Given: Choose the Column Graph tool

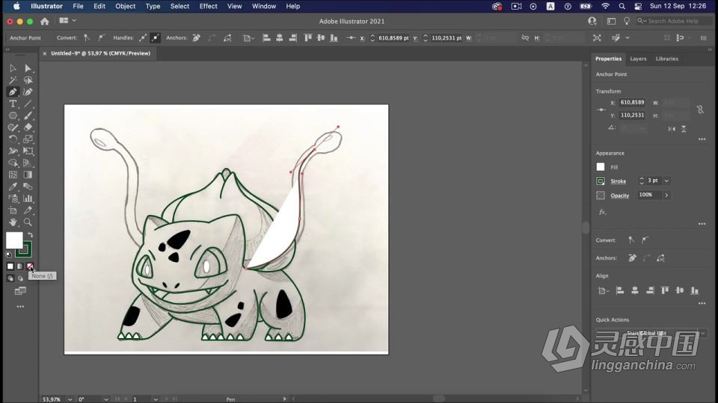Looking at the screenshot, I should (x=28, y=199).
